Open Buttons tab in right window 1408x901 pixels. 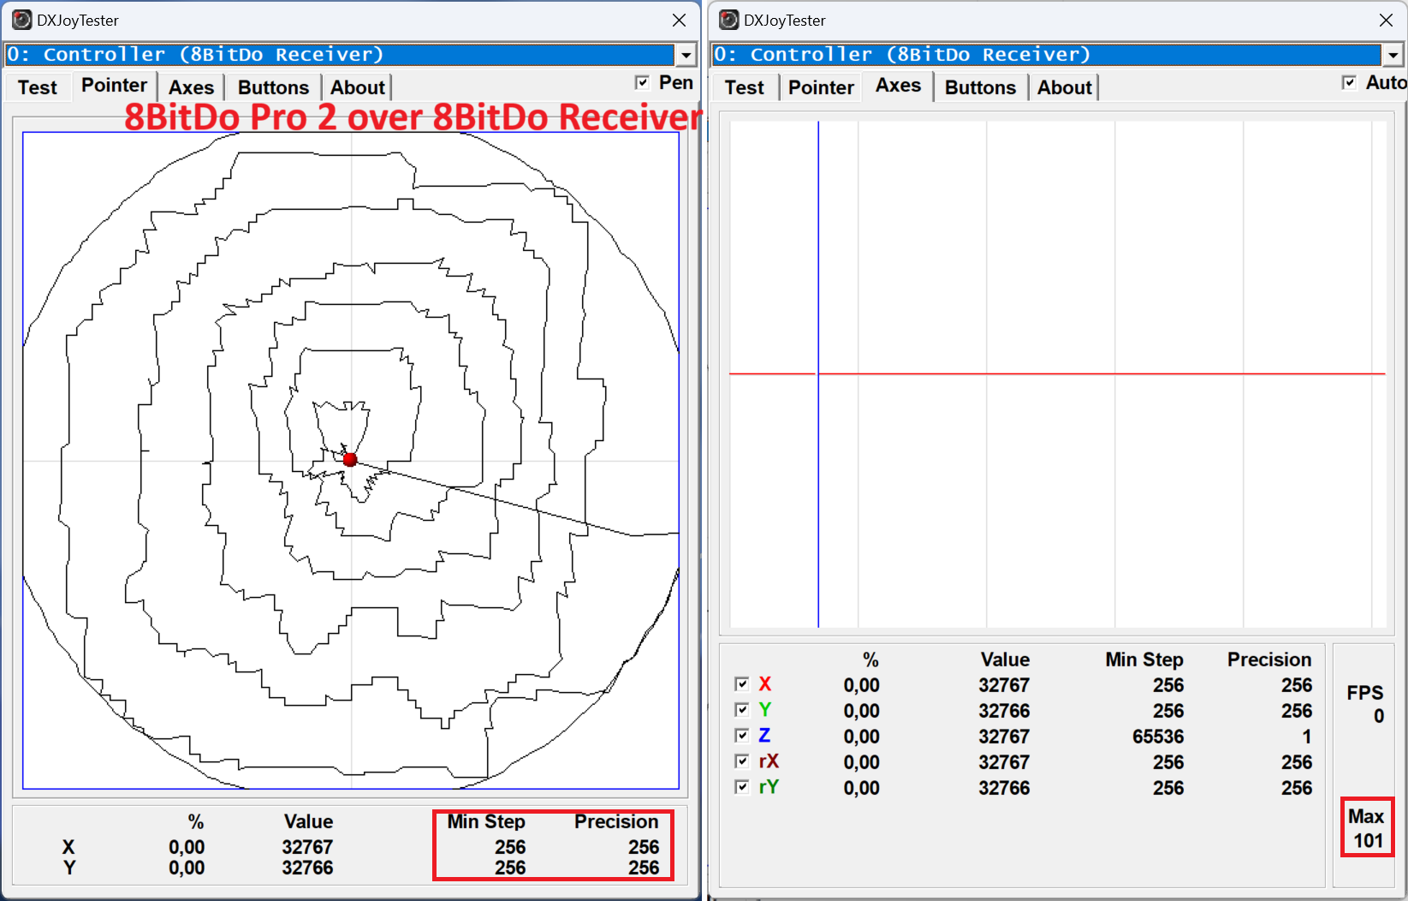980,87
